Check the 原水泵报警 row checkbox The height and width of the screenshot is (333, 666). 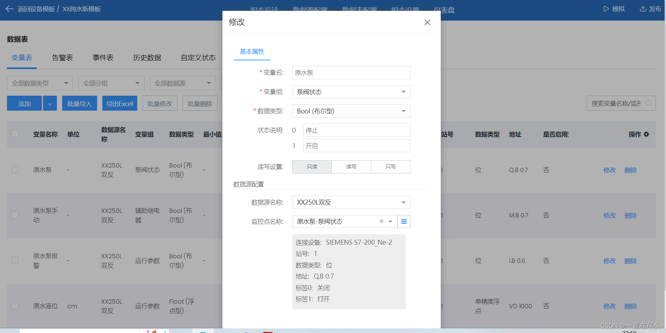click(15, 261)
